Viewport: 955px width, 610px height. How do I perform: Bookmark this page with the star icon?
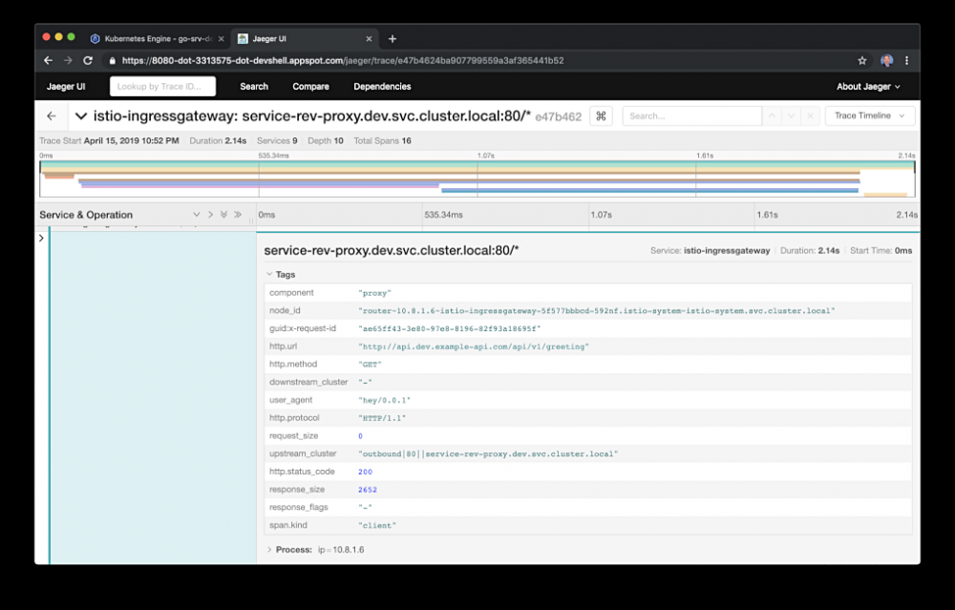(x=862, y=60)
